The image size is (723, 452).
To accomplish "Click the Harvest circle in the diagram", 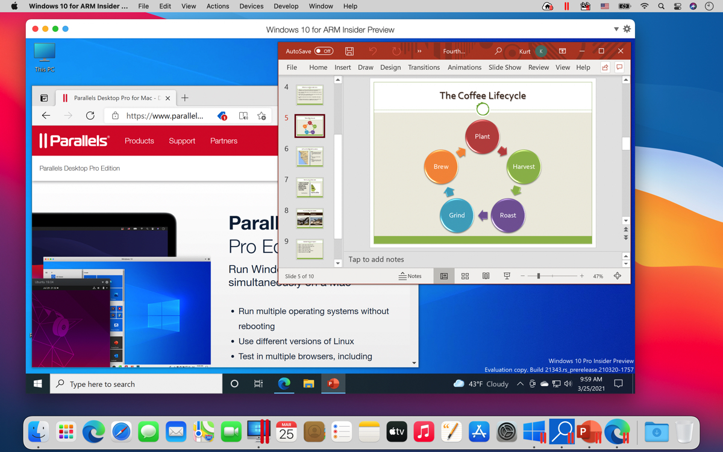I will coord(524,167).
